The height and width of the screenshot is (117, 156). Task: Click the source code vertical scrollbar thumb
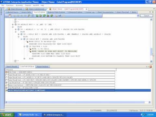tap(151, 52)
